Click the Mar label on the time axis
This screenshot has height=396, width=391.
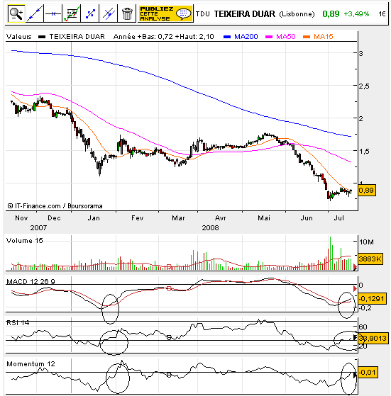tap(178, 218)
